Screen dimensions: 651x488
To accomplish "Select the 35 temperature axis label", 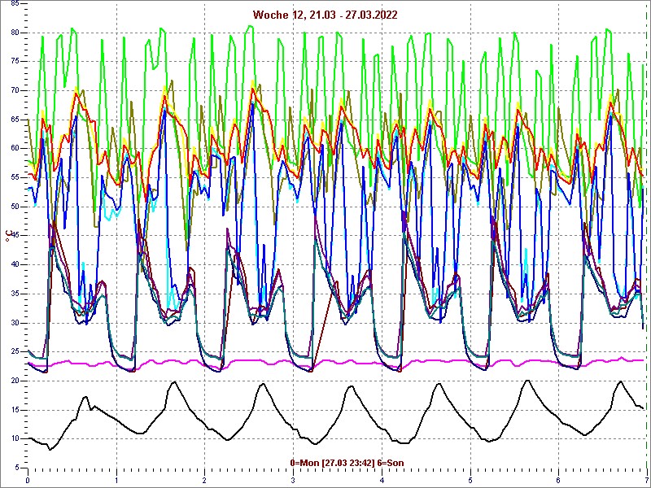I will coord(14,294).
